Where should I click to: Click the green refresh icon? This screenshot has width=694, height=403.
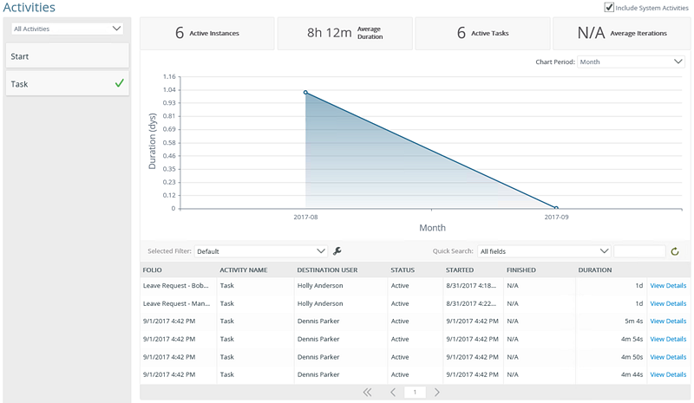click(674, 251)
